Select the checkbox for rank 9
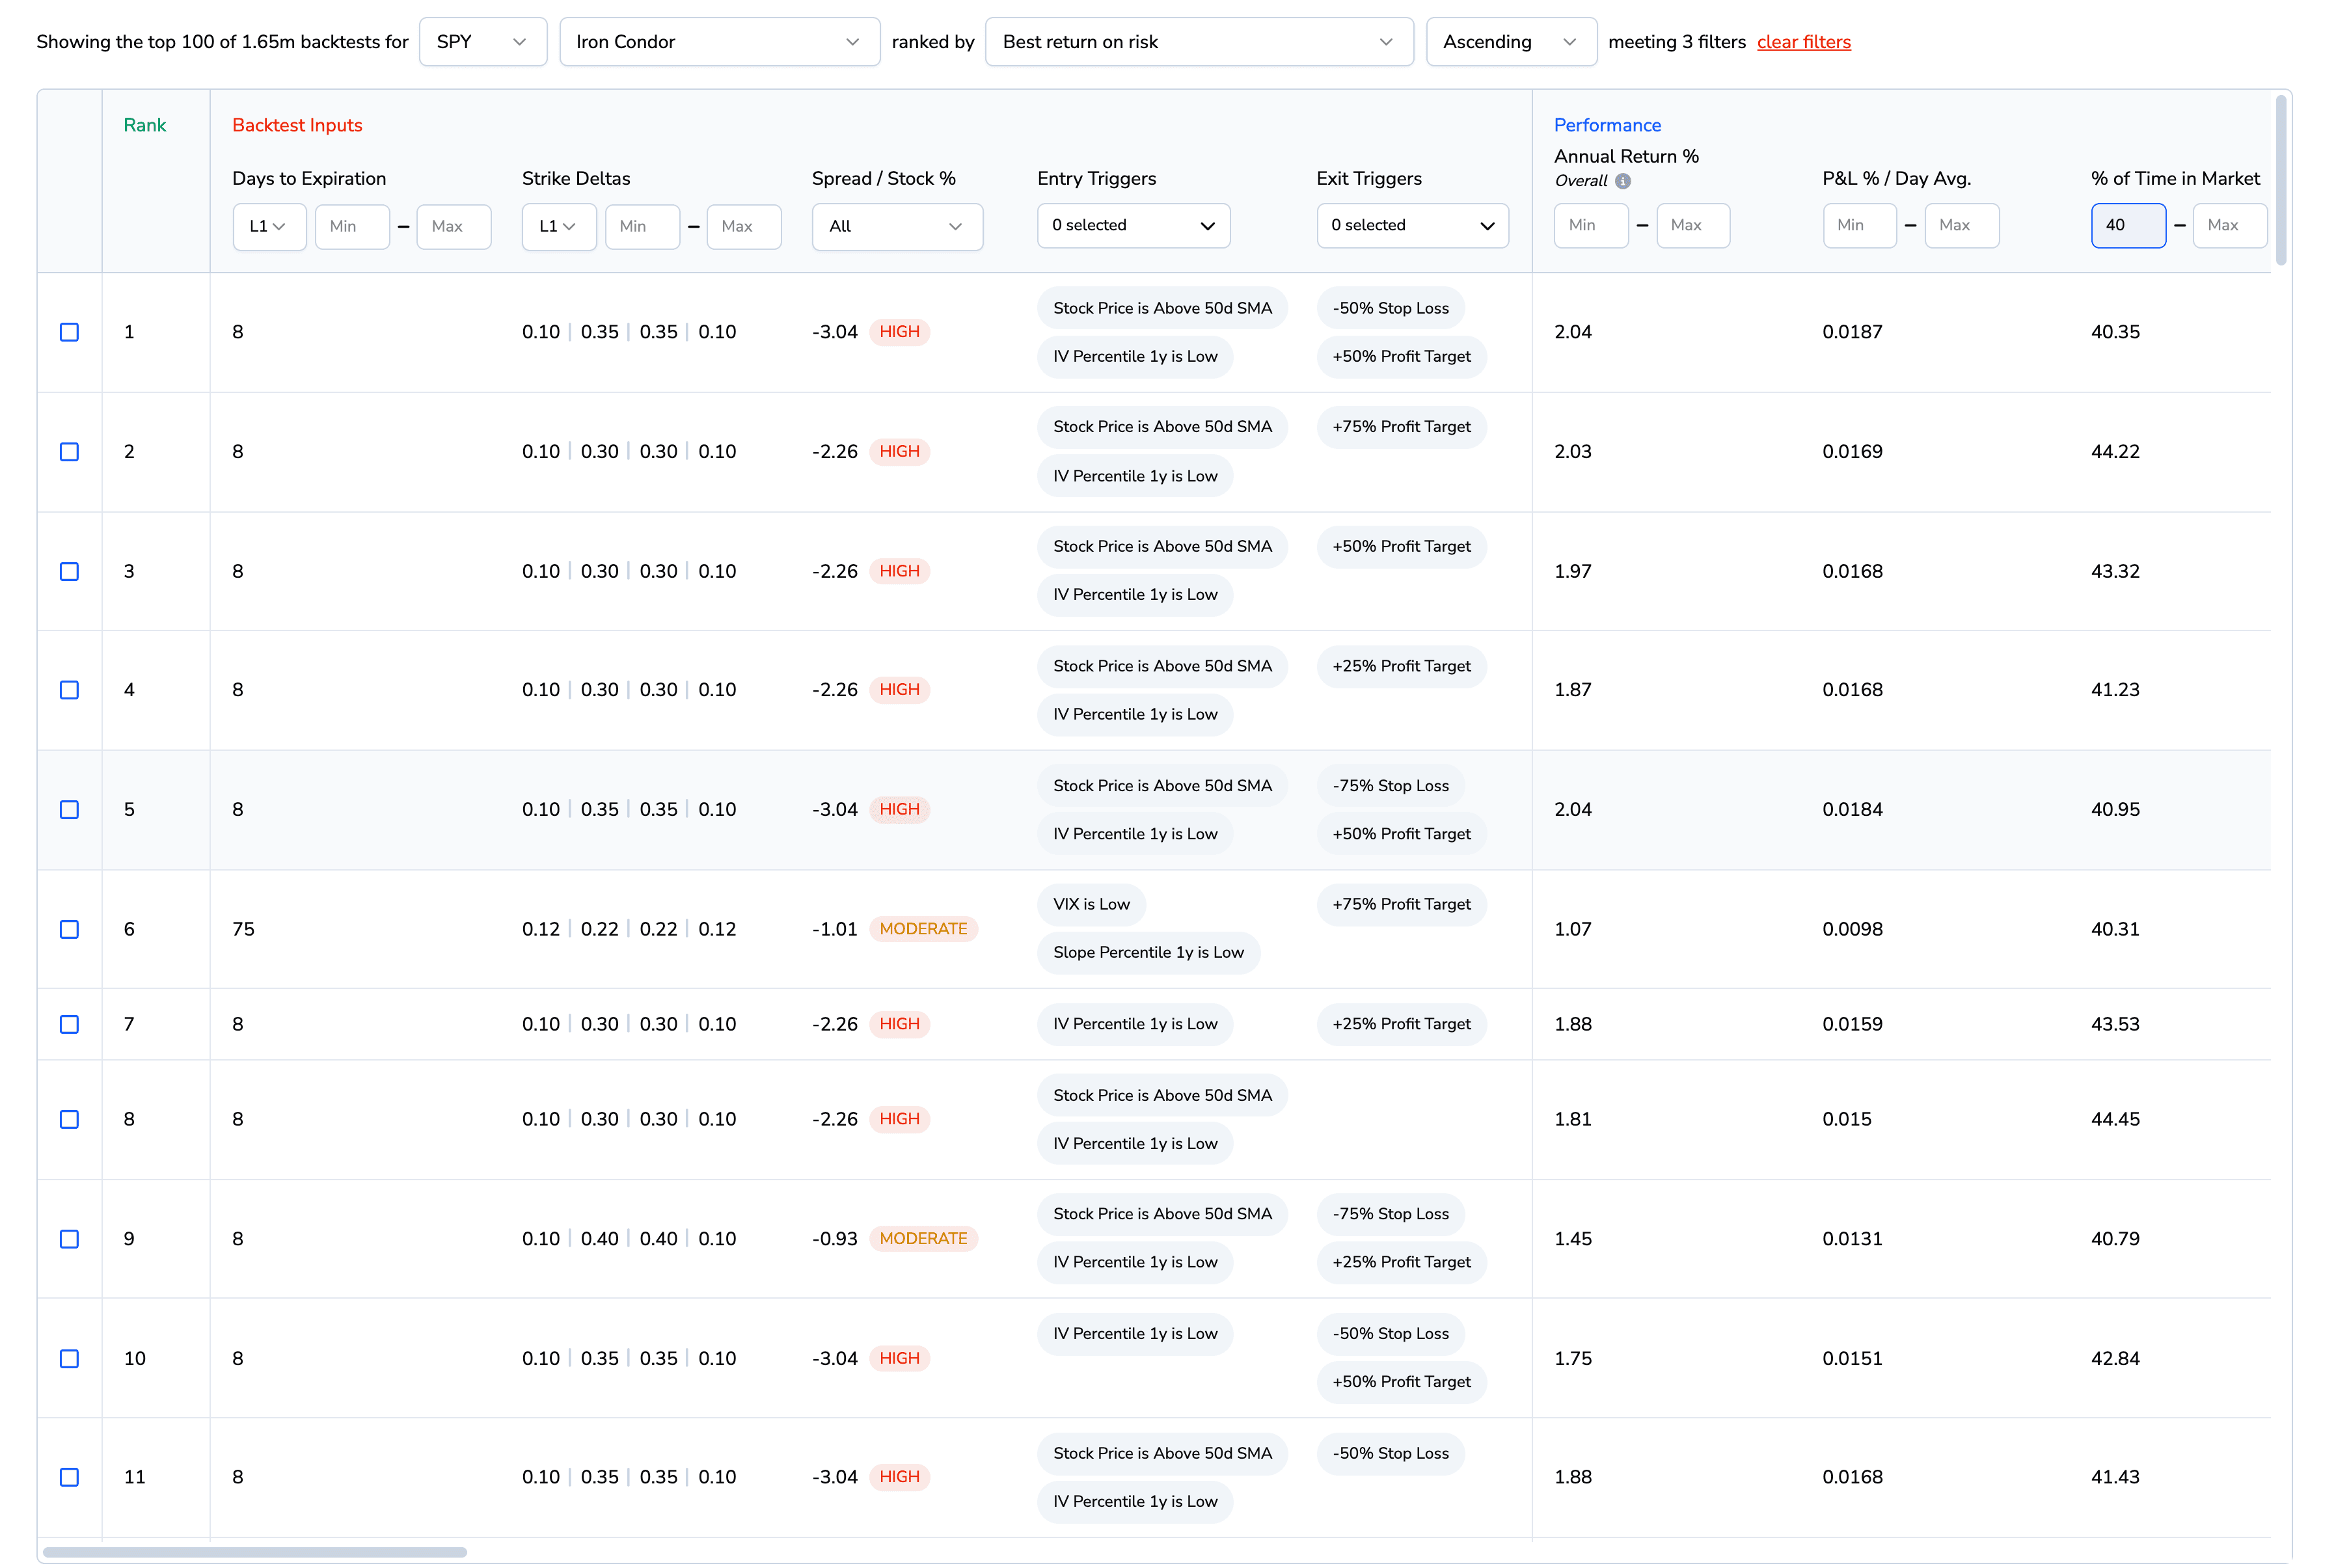Screen dimensions: 2336x1568 (69, 1239)
